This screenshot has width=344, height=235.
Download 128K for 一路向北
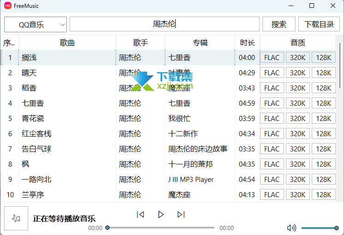324,179
